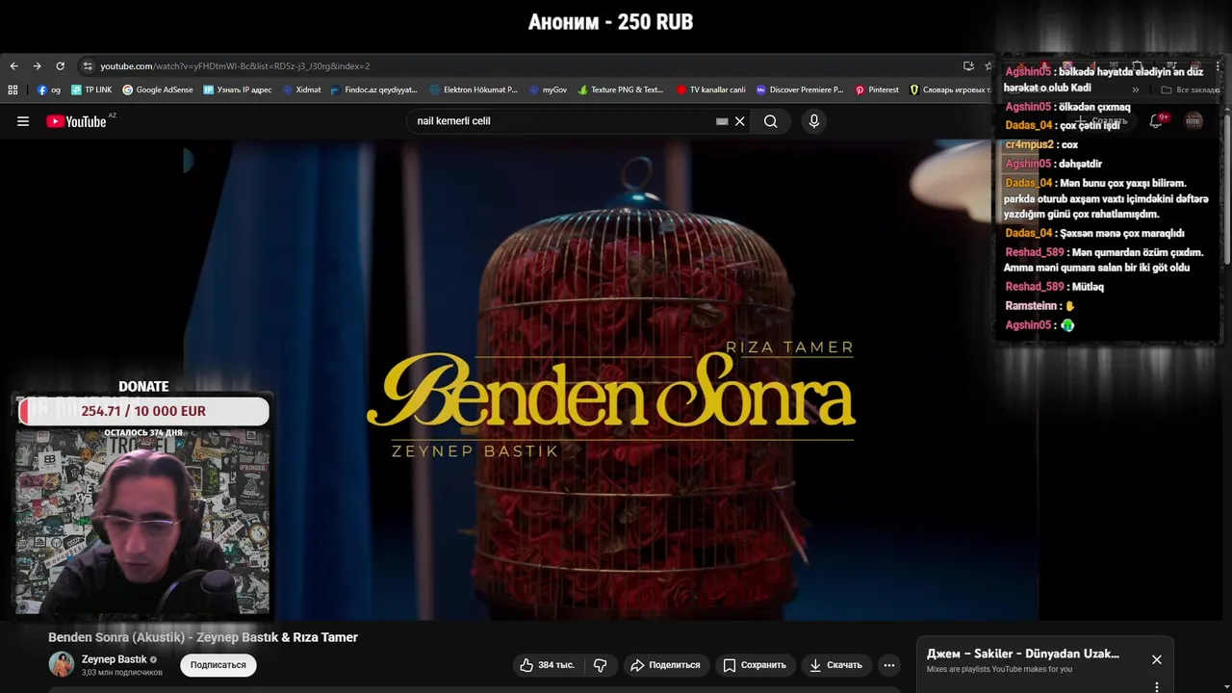This screenshot has width=1232, height=693.
Task: Go to YouTube home via logo
Action: [x=76, y=121]
